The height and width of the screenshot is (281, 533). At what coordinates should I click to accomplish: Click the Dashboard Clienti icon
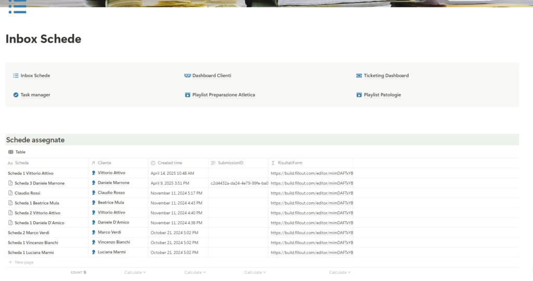click(x=187, y=75)
